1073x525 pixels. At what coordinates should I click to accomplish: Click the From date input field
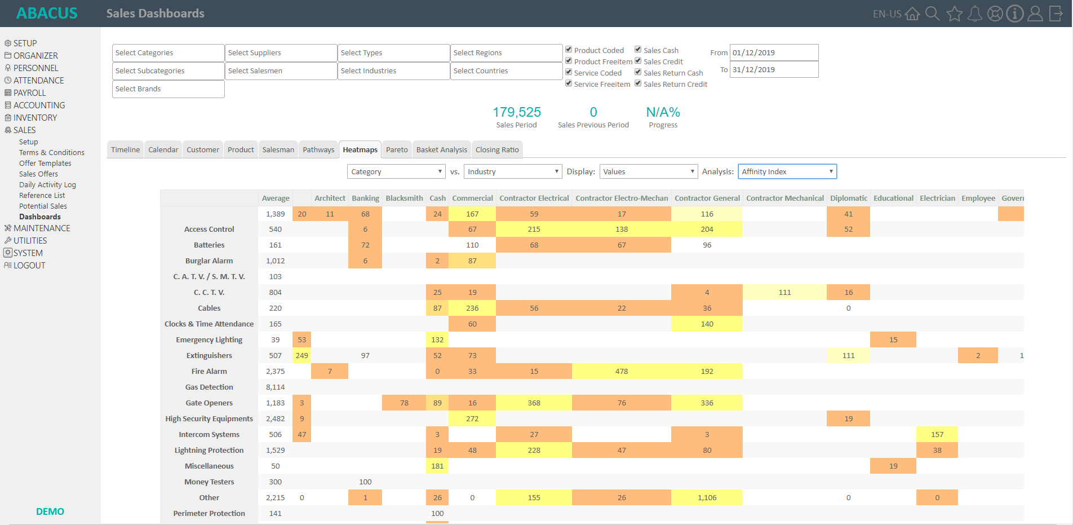pos(774,52)
